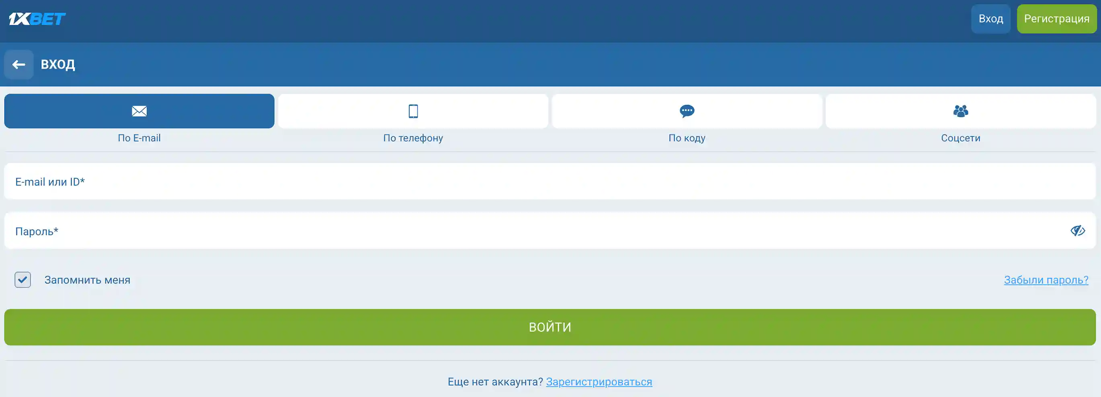Focus the 'Пароль' password field
The image size is (1101, 397).
point(550,230)
